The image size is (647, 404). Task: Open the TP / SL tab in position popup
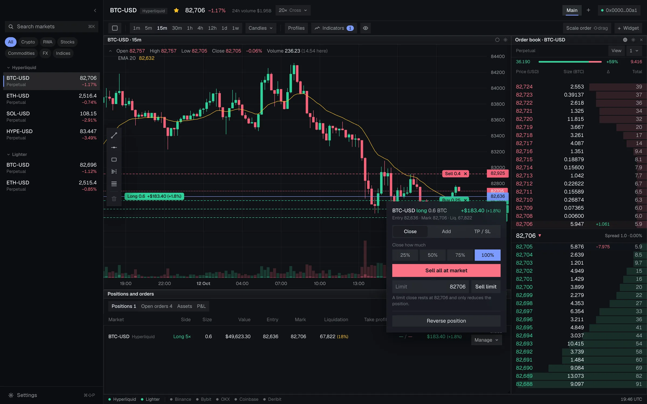click(x=482, y=232)
